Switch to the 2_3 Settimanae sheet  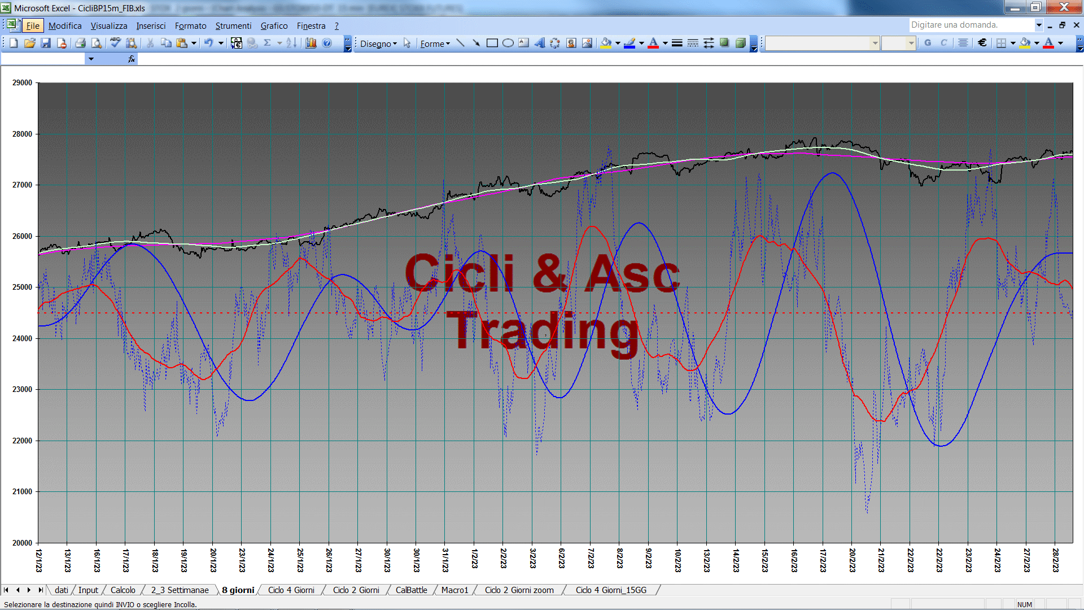pyautogui.click(x=180, y=590)
